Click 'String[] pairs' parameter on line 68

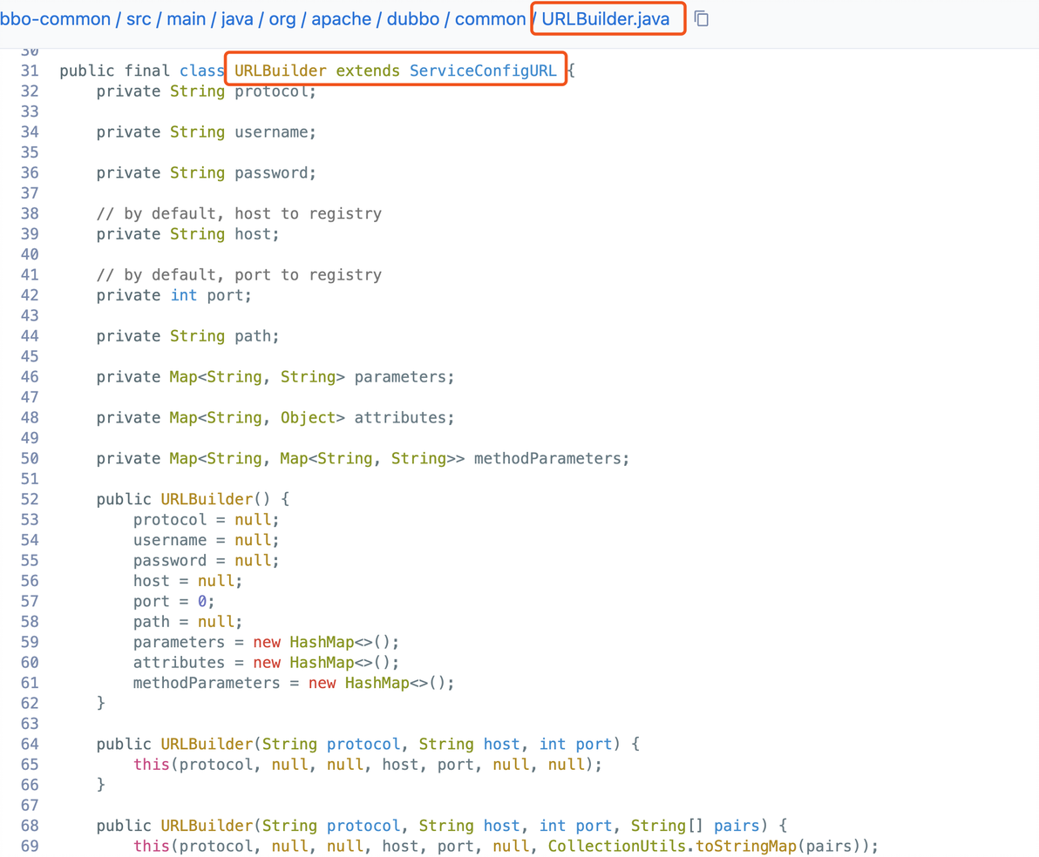(x=695, y=826)
